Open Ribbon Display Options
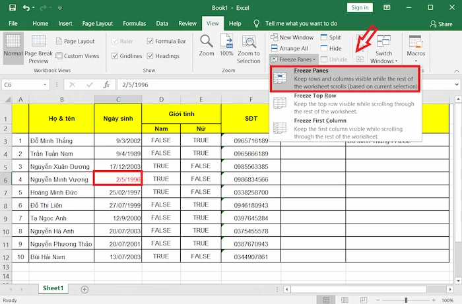462x304 pixels. 387,8
